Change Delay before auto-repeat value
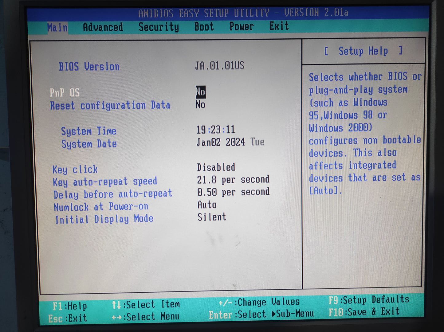444x332 pixels. click(x=233, y=192)
